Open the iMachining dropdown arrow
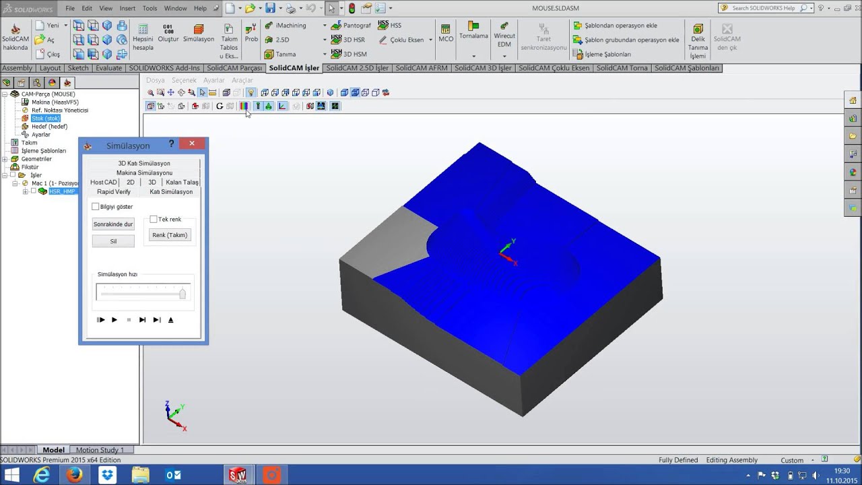The width and height of the screenshot is (862, 485). [x=324, y=26]
